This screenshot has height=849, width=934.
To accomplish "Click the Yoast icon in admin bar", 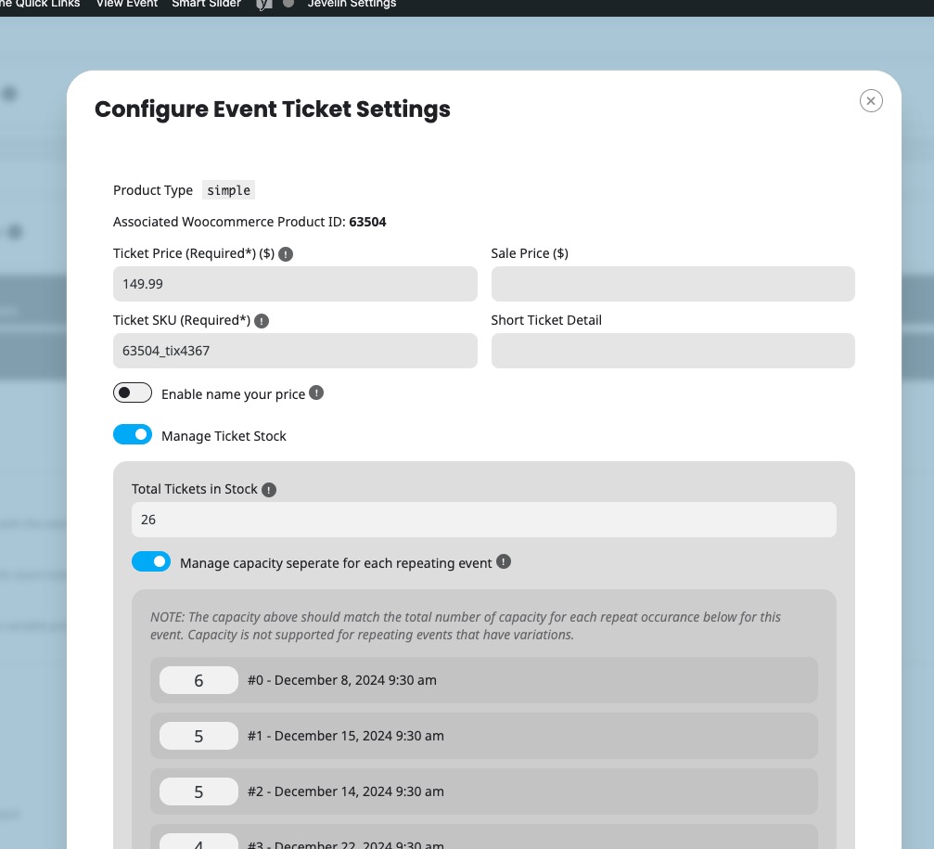I will click(264, 4).
